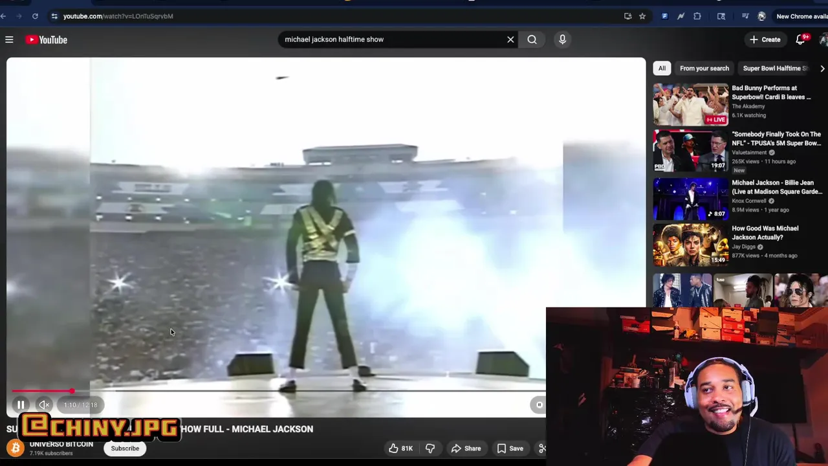Unmute the video via the speaker icon

(44, 405)
